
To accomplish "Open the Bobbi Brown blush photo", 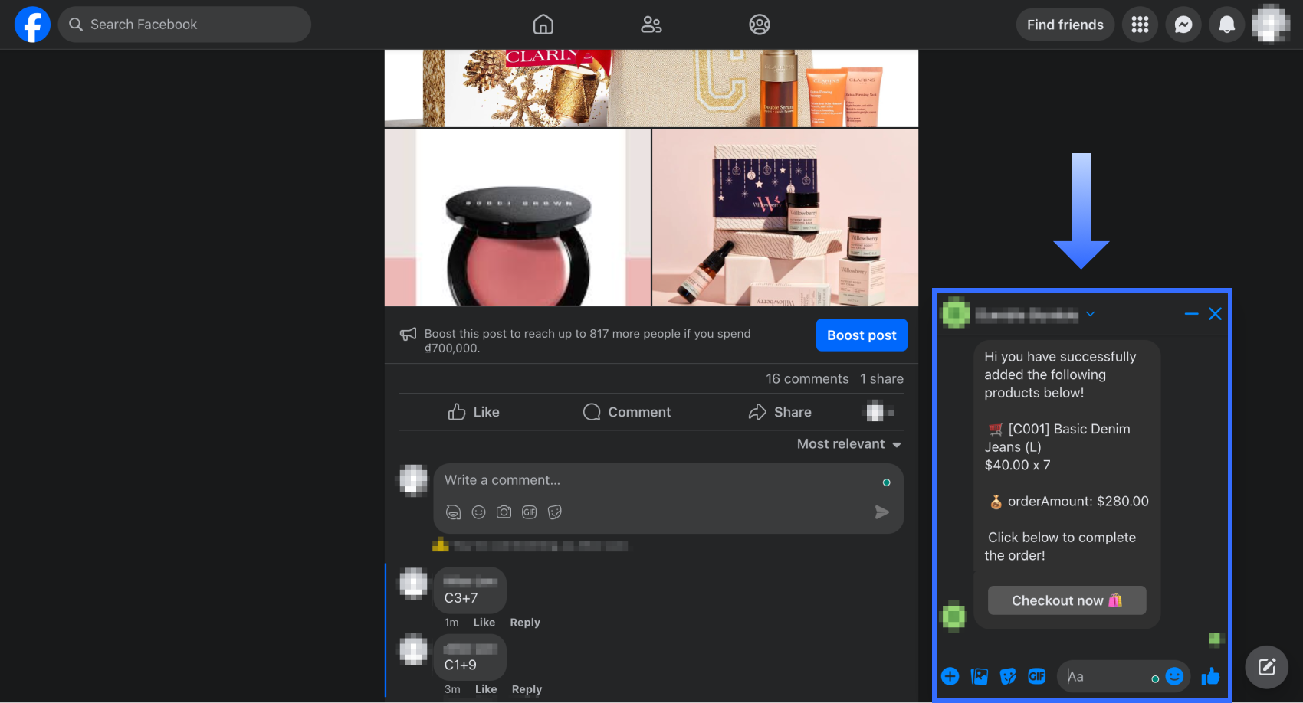I will (517, 217).
